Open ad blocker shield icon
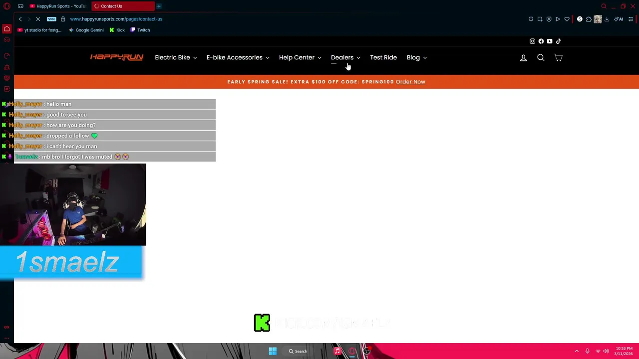This screenshot has width=639, height=359. tap(549, 19)
